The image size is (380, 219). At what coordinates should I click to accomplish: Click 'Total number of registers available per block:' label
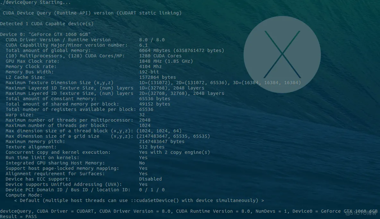point(71,109)
